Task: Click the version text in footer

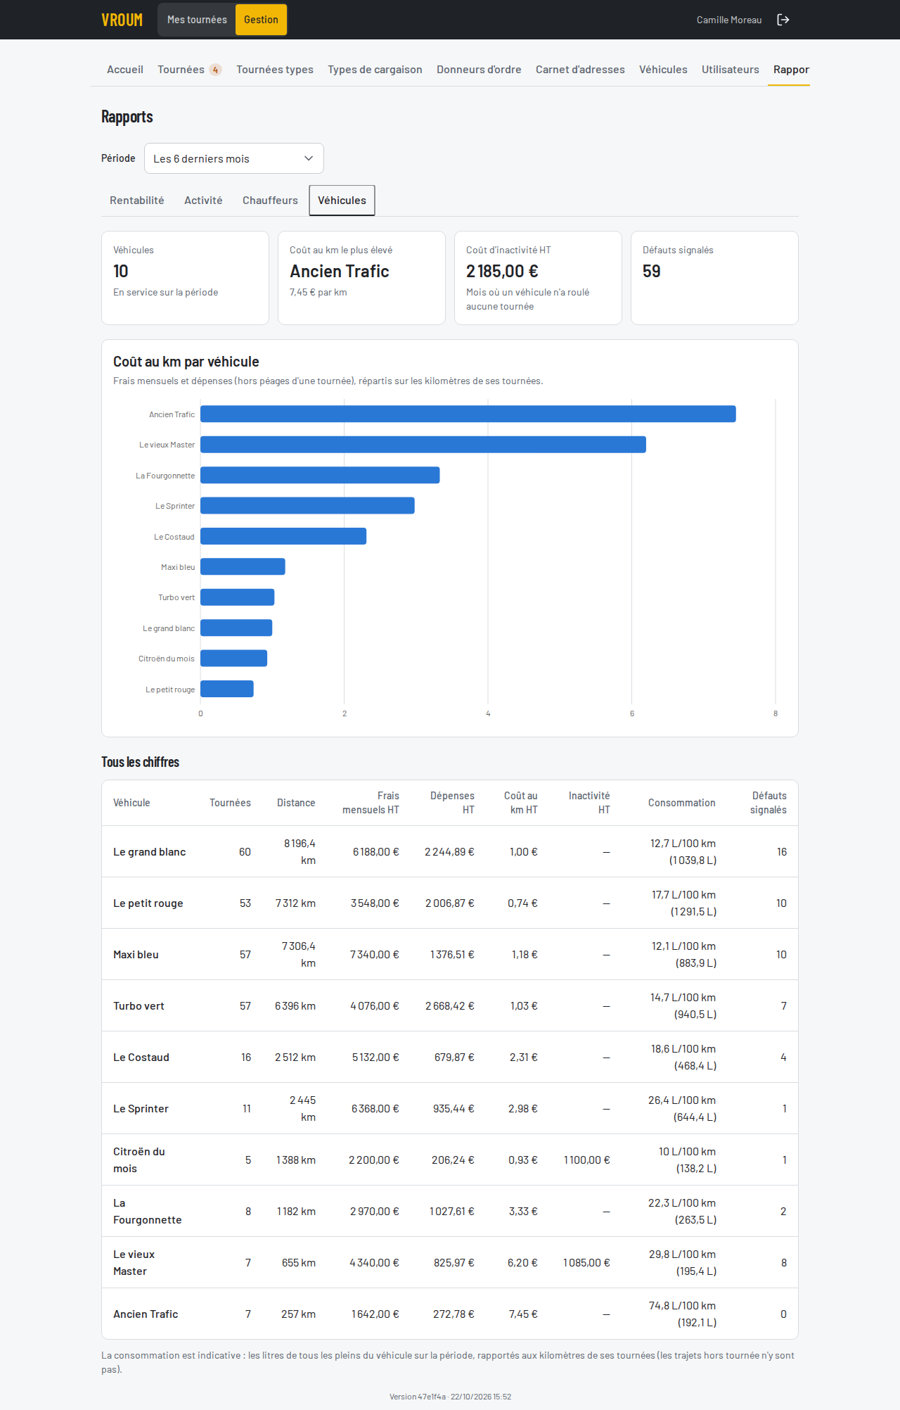Action: coord(450,1397)
